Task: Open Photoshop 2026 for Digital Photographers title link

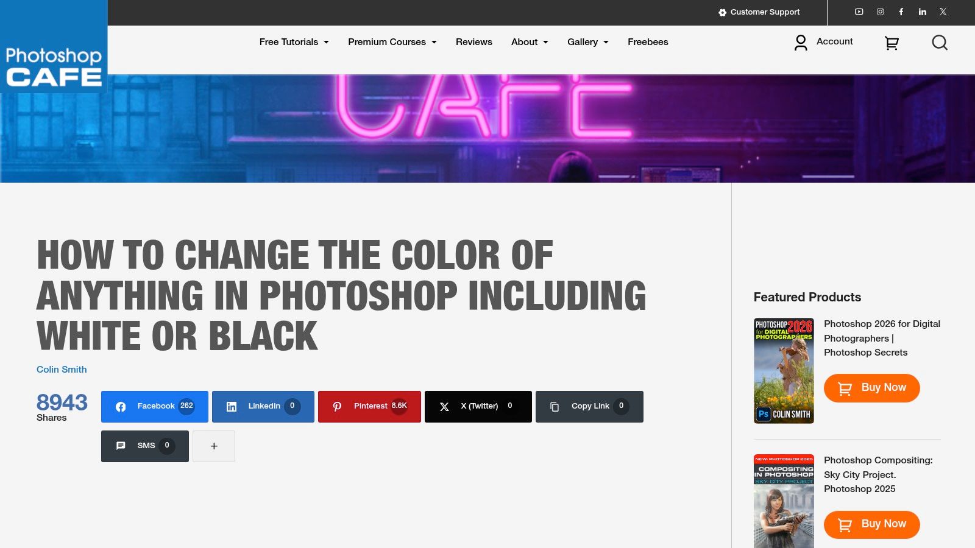Action: pos(882,338)
